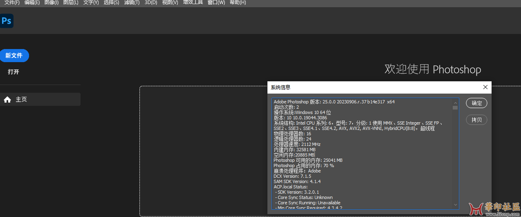Click the '处理器速度: 2112 MHz' line
This screenshot has height=217, width=521.
click(297, 144)
